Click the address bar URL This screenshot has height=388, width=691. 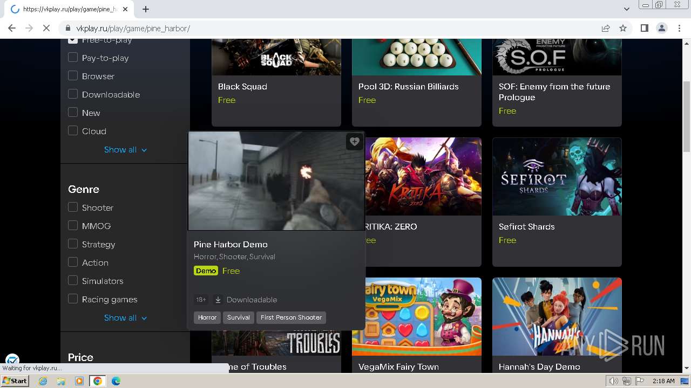click(x=133, y=29)
